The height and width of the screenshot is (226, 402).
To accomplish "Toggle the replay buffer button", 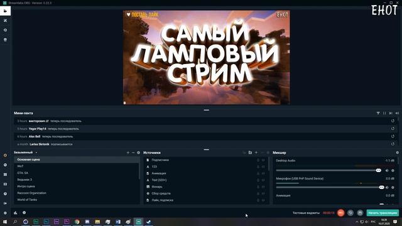I will 350,213.
